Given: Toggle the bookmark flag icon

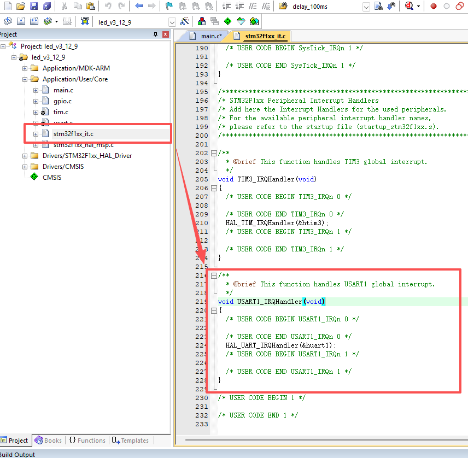Looking at the screenshot, I should tap(169, 6).
